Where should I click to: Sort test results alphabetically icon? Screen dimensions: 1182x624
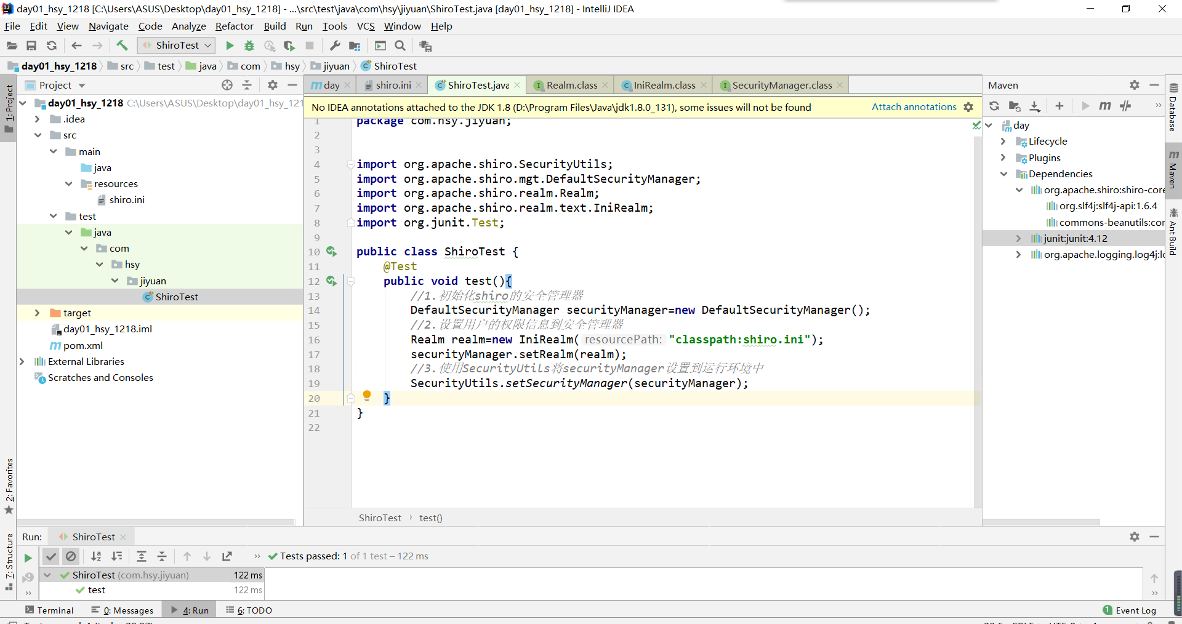click(96, 556)
